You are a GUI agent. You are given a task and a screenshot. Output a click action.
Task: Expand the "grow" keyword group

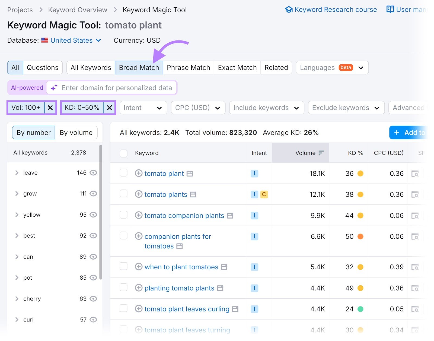(17, 194)
